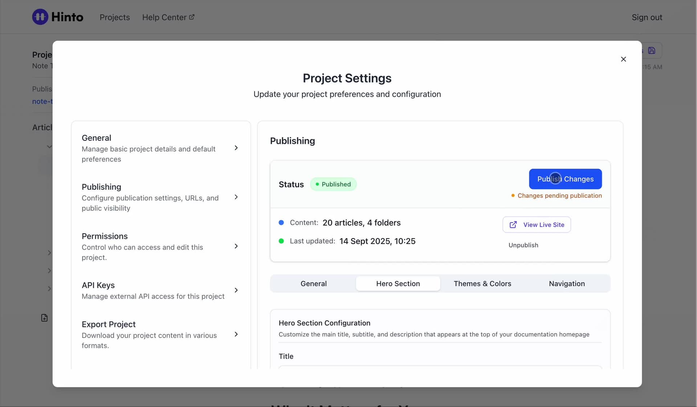Viewport: 697px width, 407px height.
Task: Click Unpublish under View Live Site
Action: point(523,245)
